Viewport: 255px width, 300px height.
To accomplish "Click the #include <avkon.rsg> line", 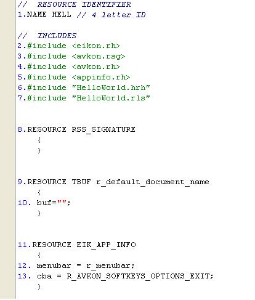I will pyautogui.click(x=71, y=56).
